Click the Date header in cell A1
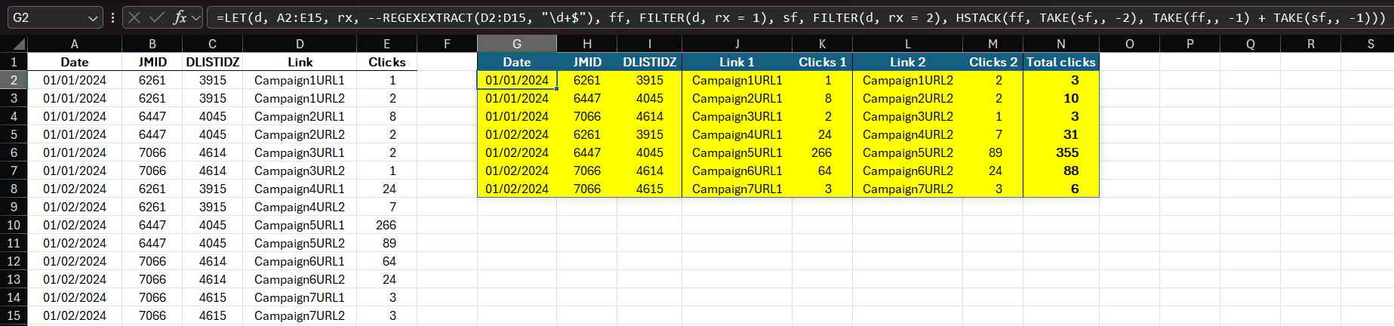Image resolution: width=1394 pixels, height=326 pixels. 75,62
